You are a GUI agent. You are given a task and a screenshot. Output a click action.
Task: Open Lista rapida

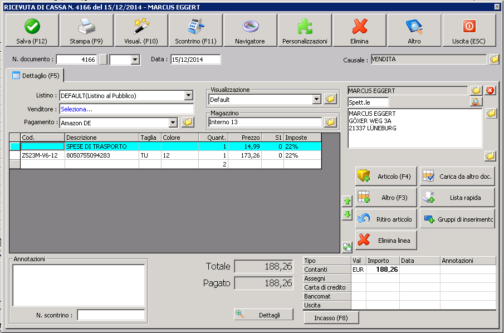(457, 197)
